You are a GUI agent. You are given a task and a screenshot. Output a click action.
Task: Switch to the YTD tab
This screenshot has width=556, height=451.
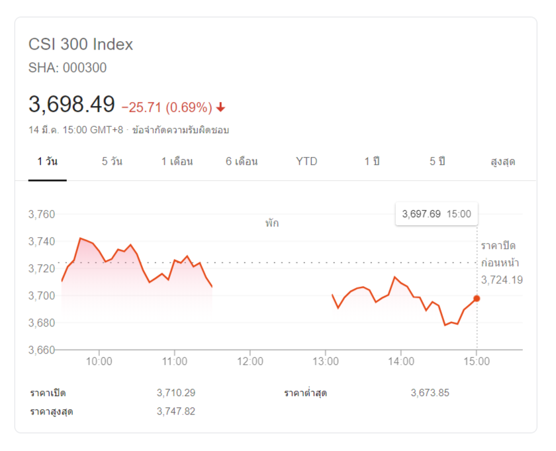[x=306, y=162]
